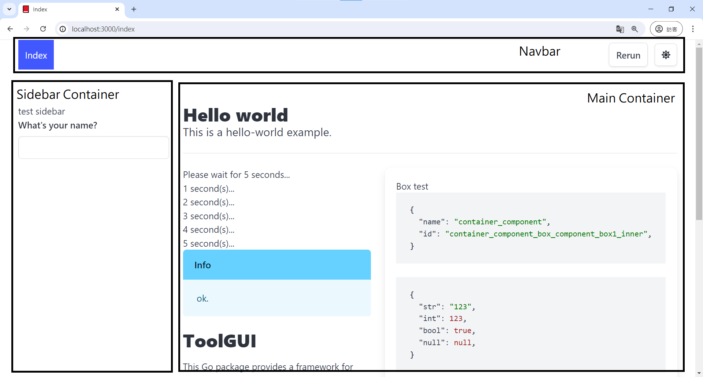Open the translate page icon
The height and width of the screenshot is (377, 703).
tap(620, 29)
